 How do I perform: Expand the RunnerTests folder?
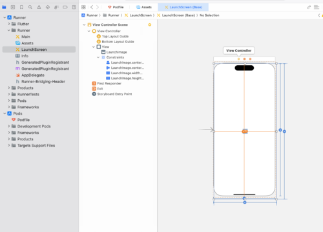[9, 94]
